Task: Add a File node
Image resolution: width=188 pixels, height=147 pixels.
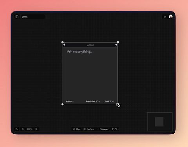Action: coord(115,129)
